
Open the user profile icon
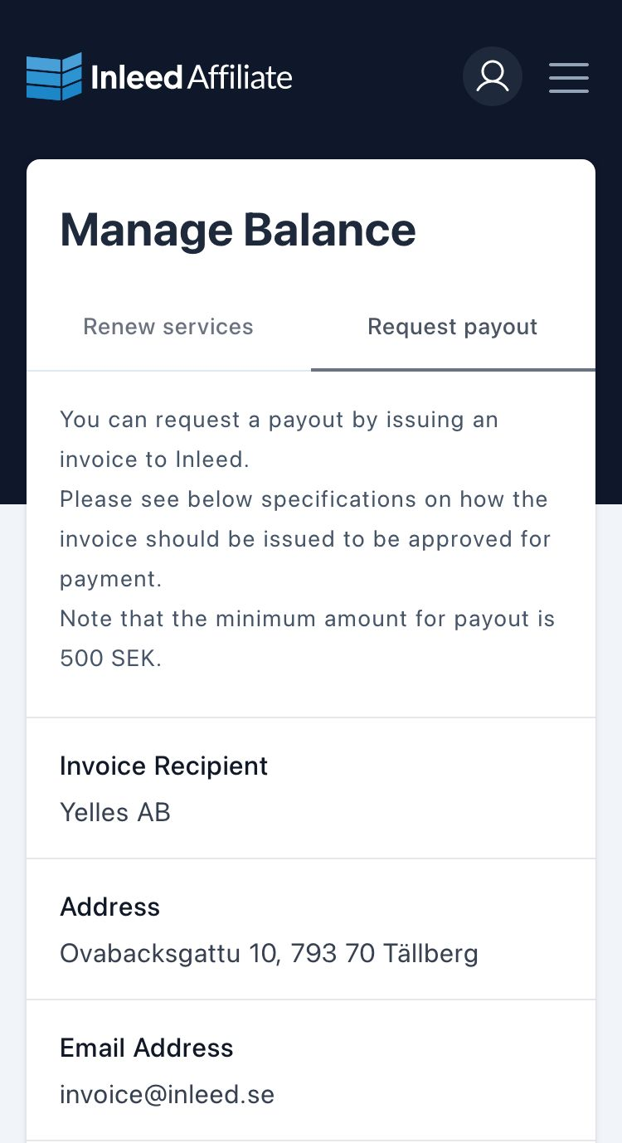pyautogui.click(x=493, y=76)
